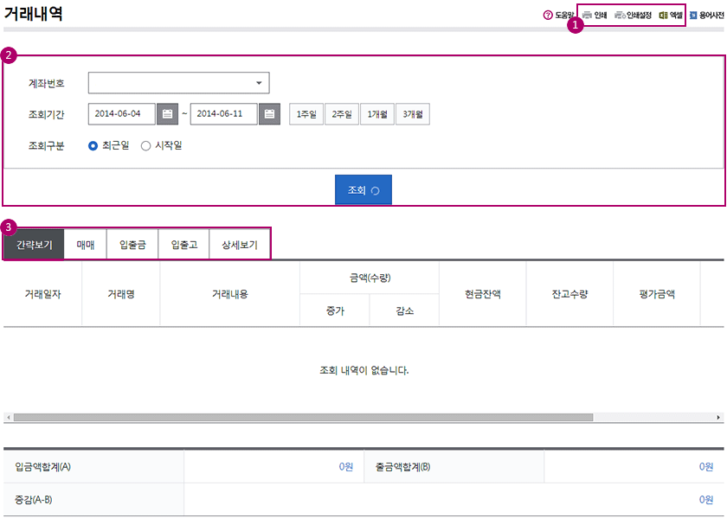The width and height of the screenshot is (727, 518).
Task: Switch to the 간략보기 tab
Action: [35, 245]
